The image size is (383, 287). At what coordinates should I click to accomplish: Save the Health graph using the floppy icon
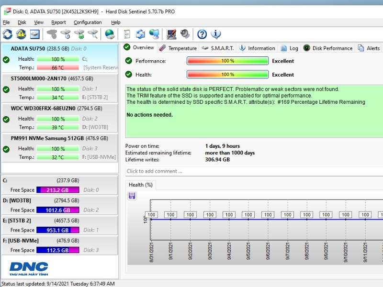[132, 196]
